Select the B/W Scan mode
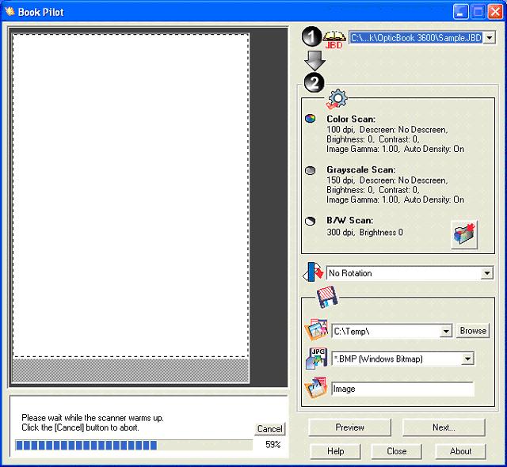The width and height of the screenshot is (507, 467). tap(310, 221)
